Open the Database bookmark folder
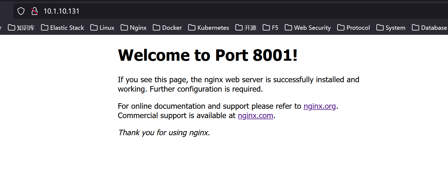This screenshot has height=178, width=448. [430, 28]
